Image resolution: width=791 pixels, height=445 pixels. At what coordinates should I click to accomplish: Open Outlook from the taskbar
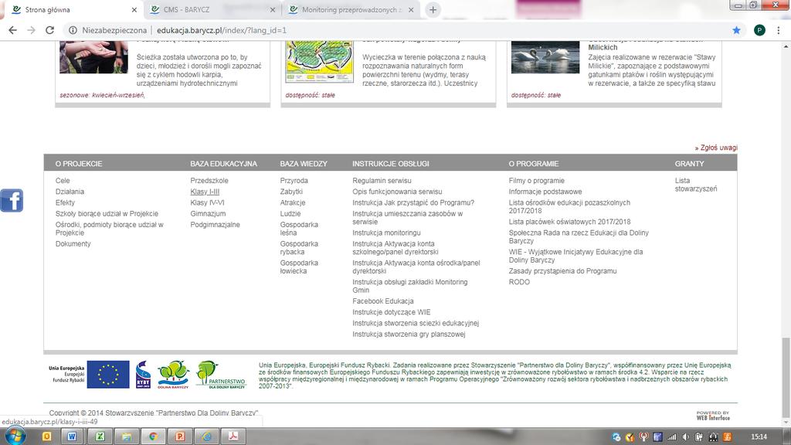(x=47, y=437)
